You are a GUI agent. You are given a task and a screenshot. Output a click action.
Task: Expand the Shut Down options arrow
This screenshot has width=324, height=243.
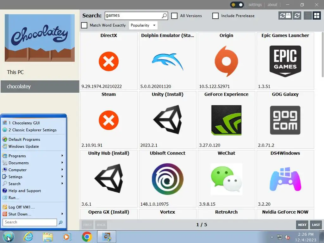tap(62, 214)
